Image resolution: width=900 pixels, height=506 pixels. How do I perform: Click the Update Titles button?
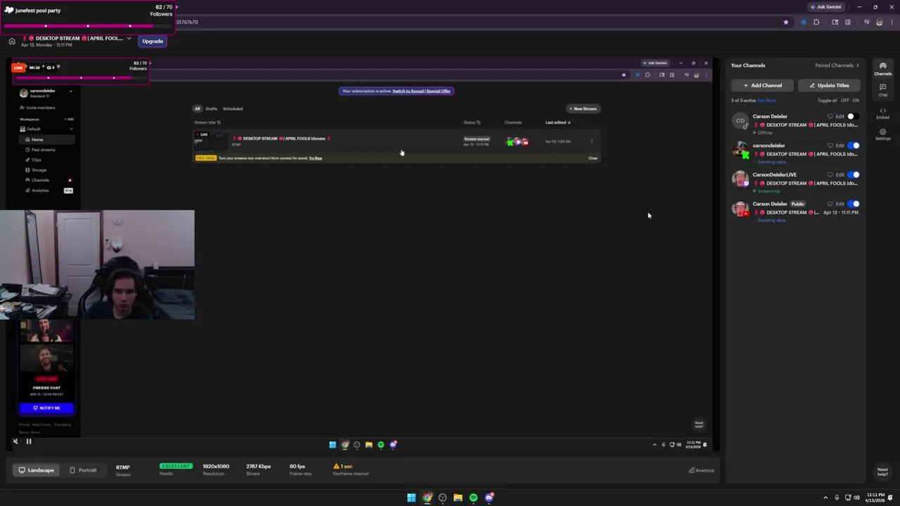click(x=829, y=86)
